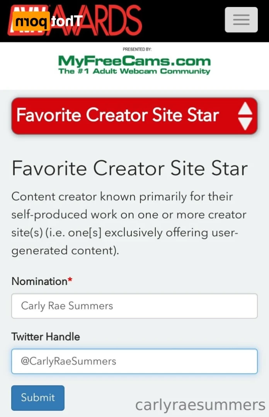Click the large Favorite Creator Site Star heading
This screenshot has height=417, width=269.
[x=129, y=168]
